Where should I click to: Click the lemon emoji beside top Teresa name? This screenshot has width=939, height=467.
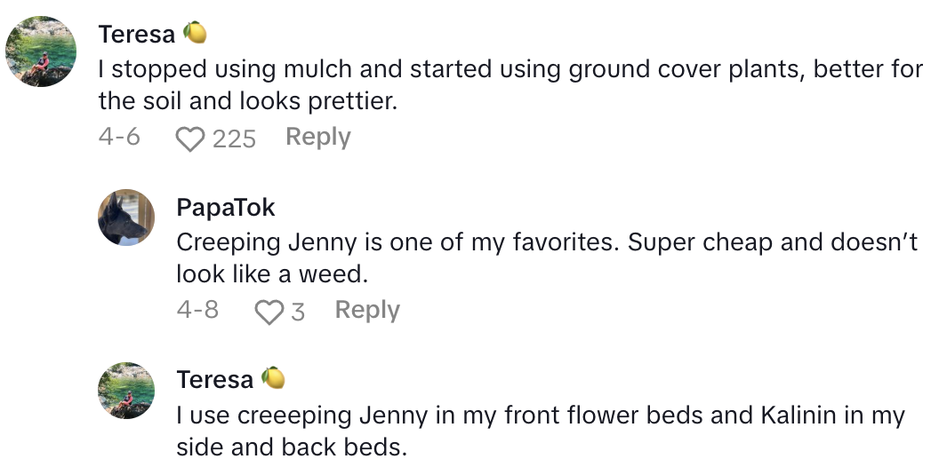(x=195, y=34)
